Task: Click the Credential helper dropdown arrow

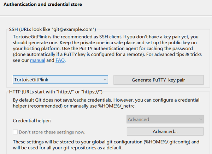Action: [201, 120]
